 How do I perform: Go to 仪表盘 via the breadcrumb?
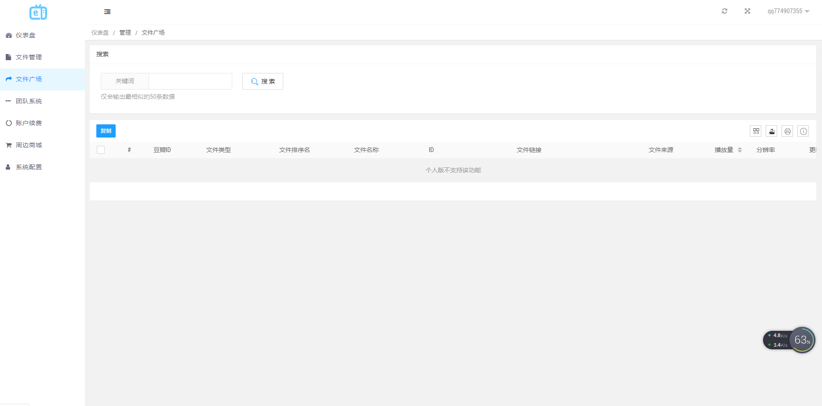100,33
